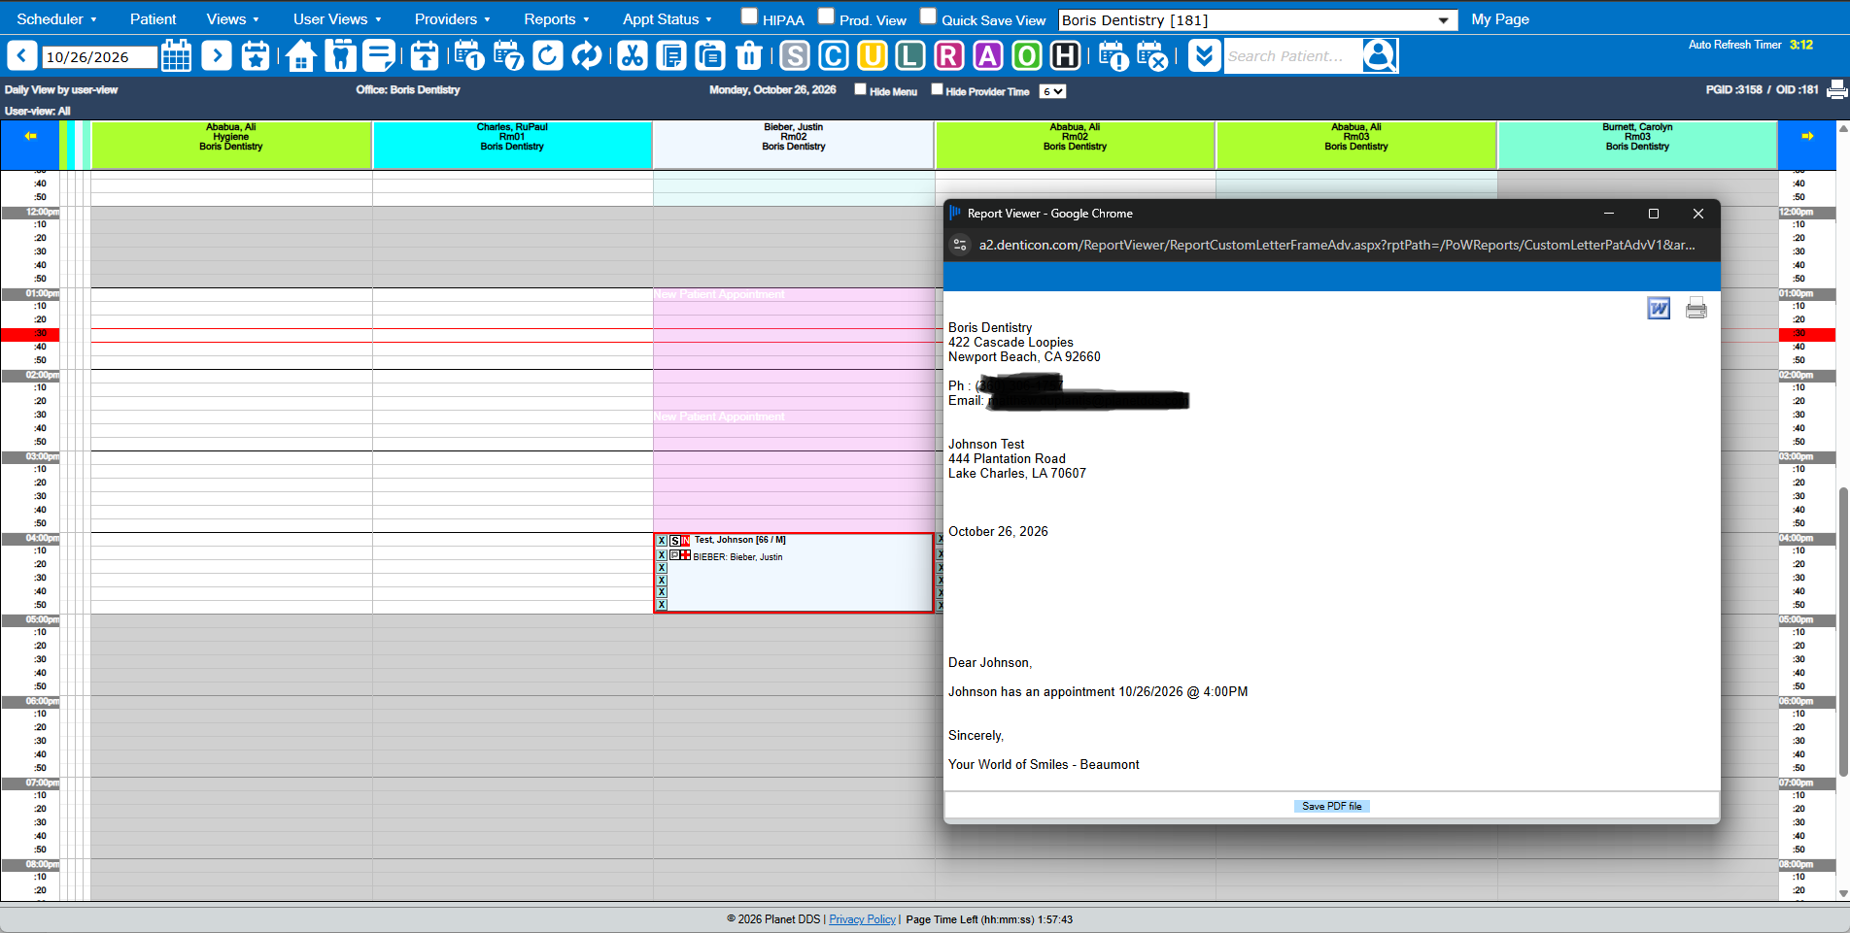Click the calendar with X icon

click(1151, 56)
